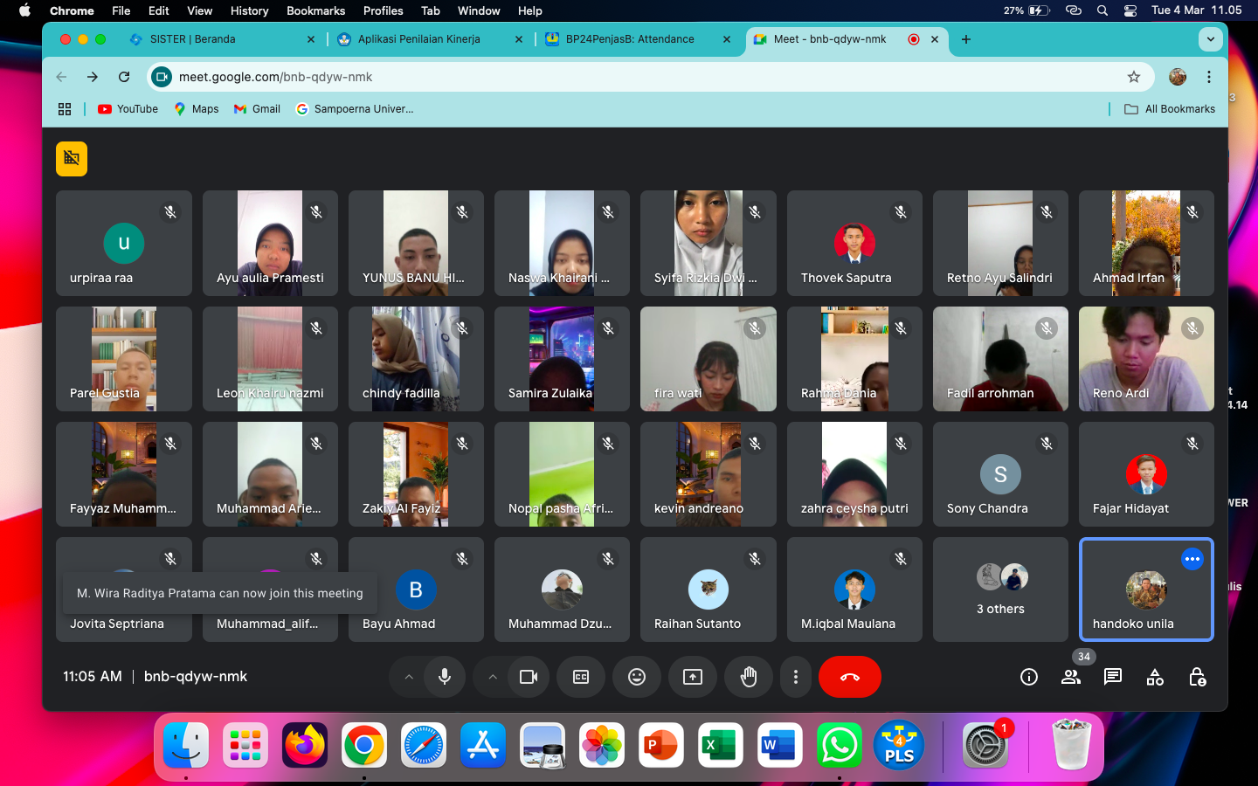Show the people list panel
Viewport: 1258px width, 786px height.
[1071, 677]
